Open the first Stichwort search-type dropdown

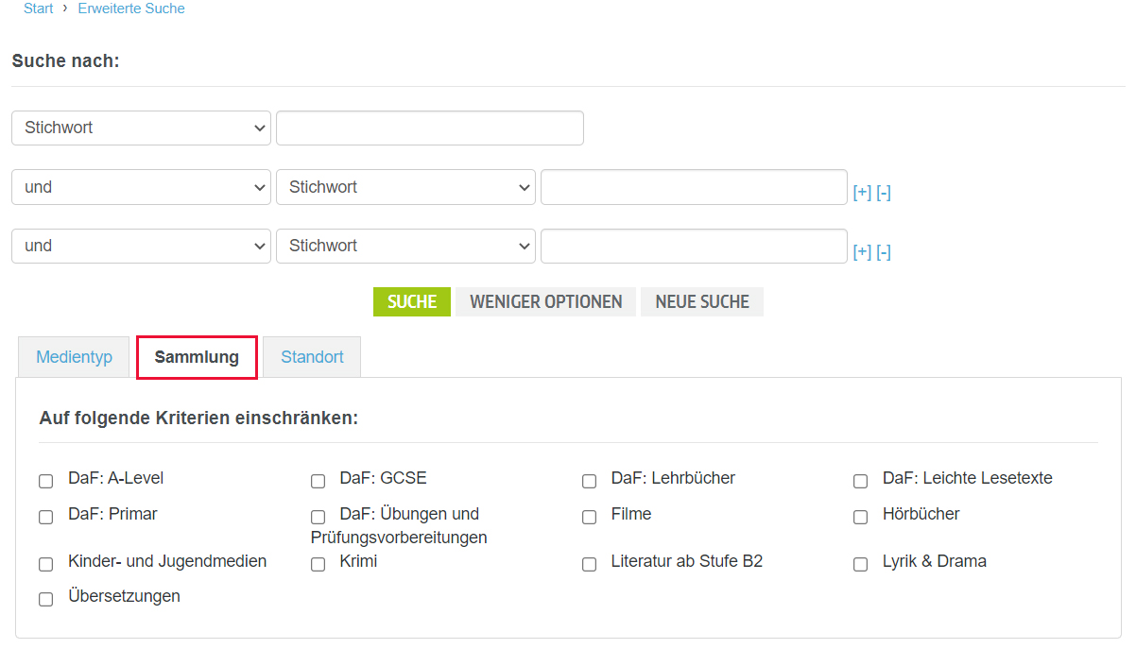(141, 128)
